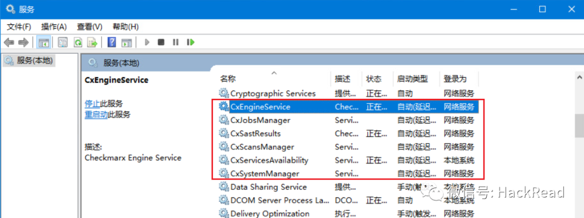Select the CxScansManager service
The height and width of the screenshot is (218, 584).
click(x=348, y=147)
